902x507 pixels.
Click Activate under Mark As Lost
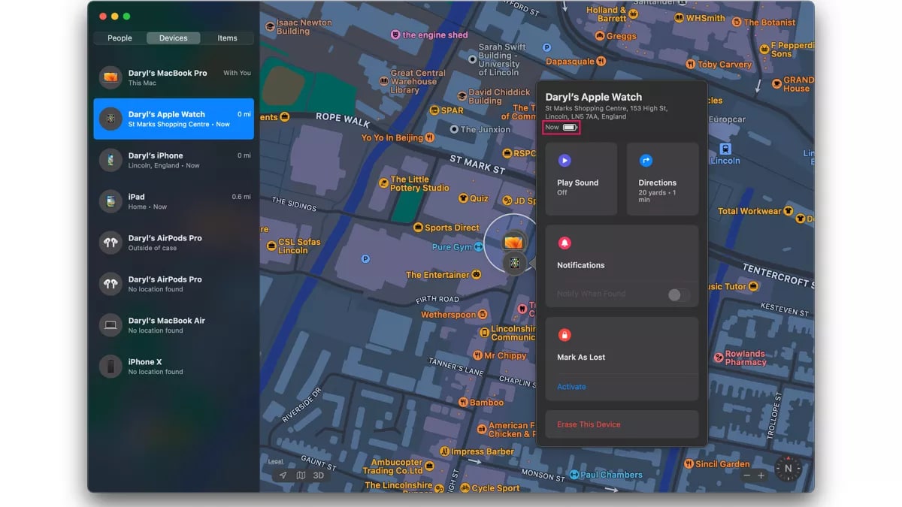click(571, 387)
